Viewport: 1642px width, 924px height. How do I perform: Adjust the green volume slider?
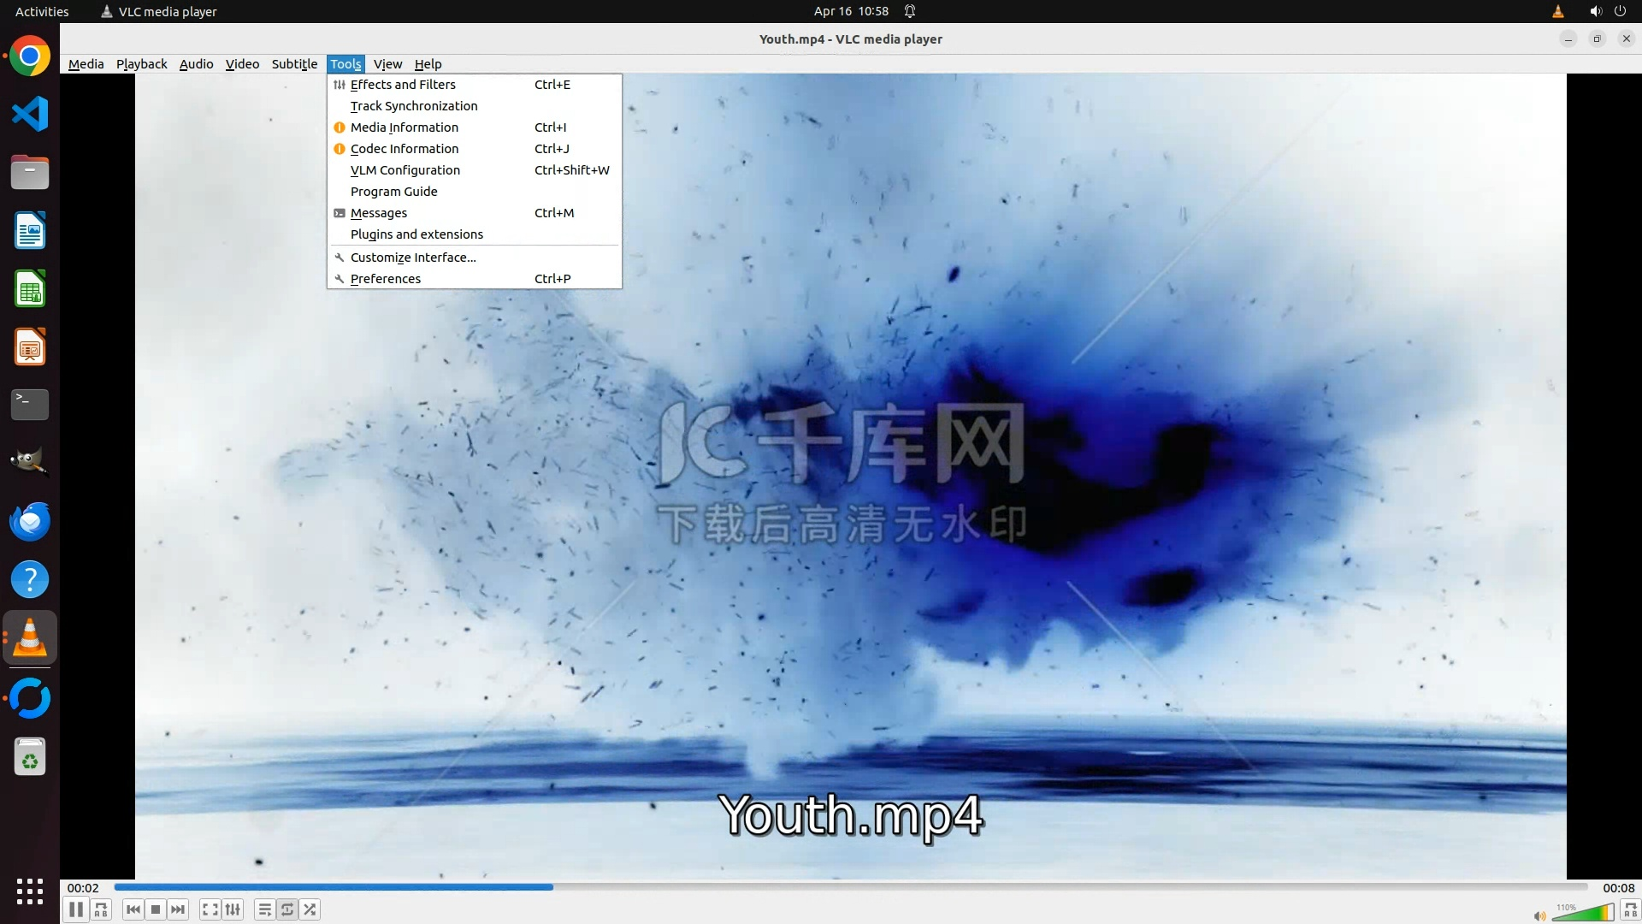pos(1582,914)
